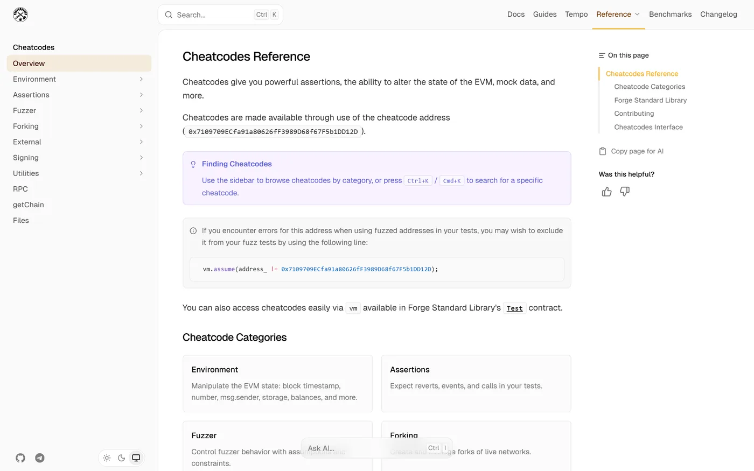Open the Tempo nav item
Screen dimensions: 754x471
(576, 15)
